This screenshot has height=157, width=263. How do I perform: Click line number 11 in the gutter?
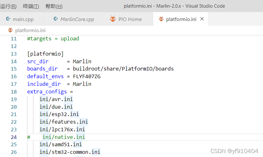point(14,39)
